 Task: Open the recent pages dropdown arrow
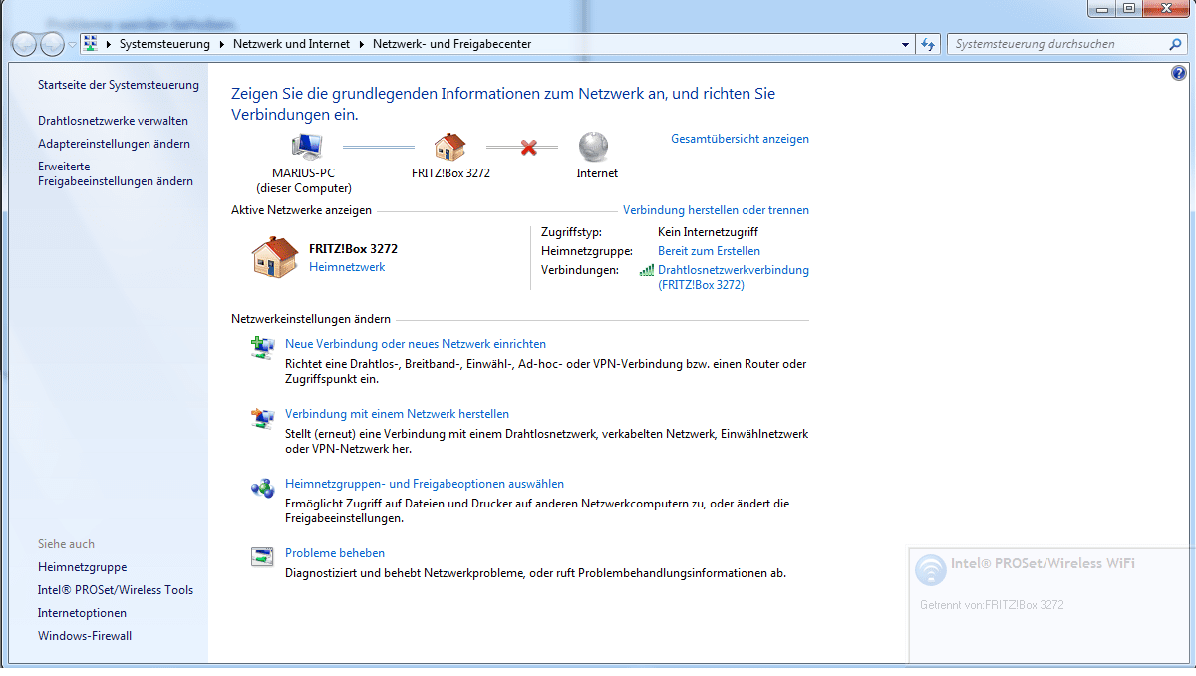coord(72,45)
